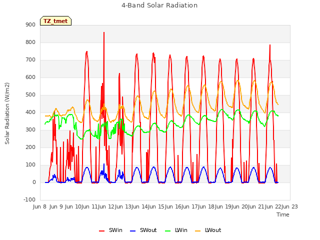Click the Jun 12 x-axis date label
Screen dimensions: 320x240
pyautogui.click(x=105, y=206)
